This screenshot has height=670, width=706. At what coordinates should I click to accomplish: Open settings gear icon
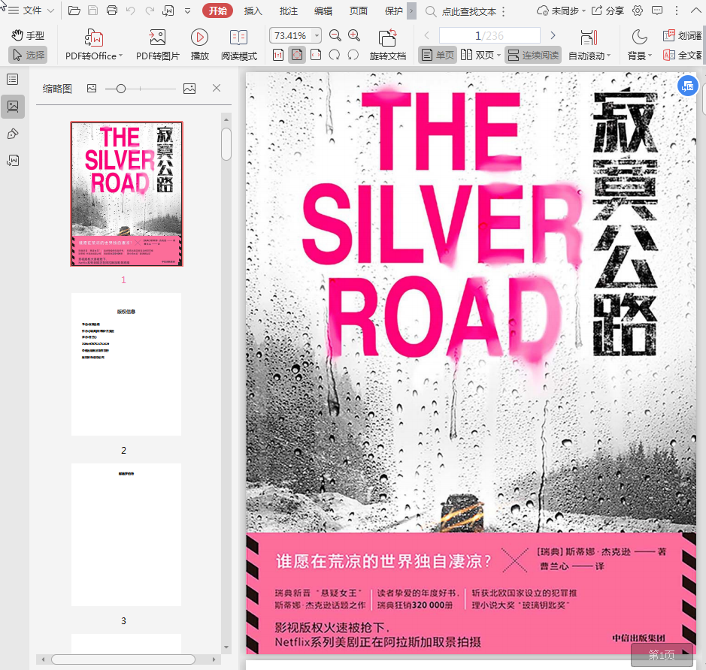click(637, 11)
